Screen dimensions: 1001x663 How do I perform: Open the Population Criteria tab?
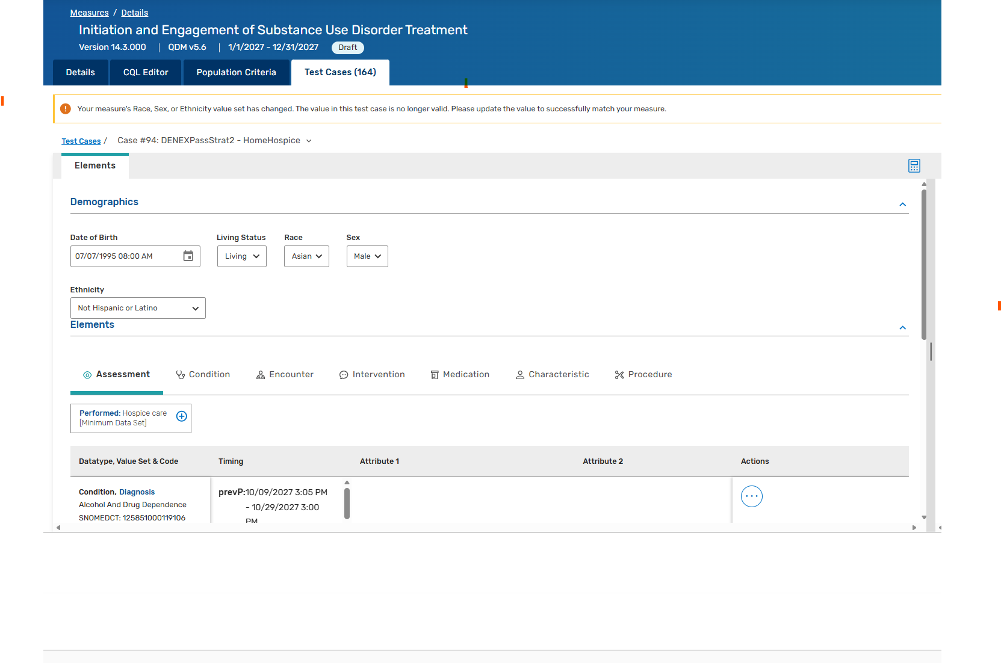pos(236,72)
